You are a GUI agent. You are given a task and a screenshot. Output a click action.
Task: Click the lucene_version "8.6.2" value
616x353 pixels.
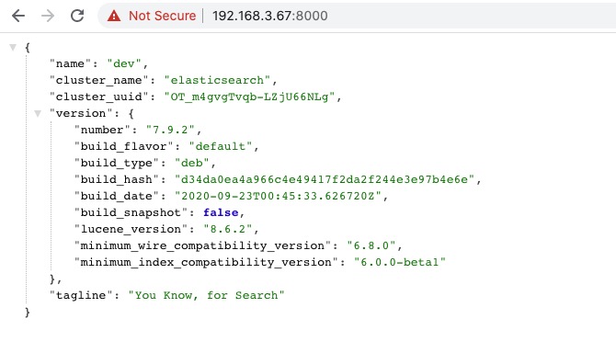[227, 229]
